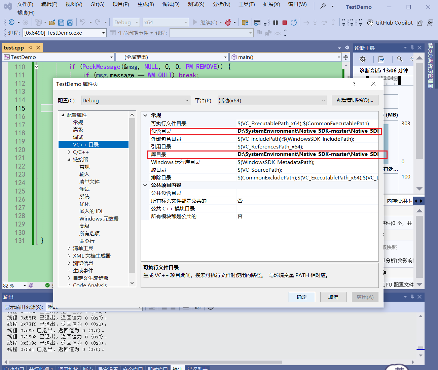Image resolution: width=438 pixels, height=370 pixels.
Task: Switch to the 错误列表 bottom tab
Action: pos(197,368)
